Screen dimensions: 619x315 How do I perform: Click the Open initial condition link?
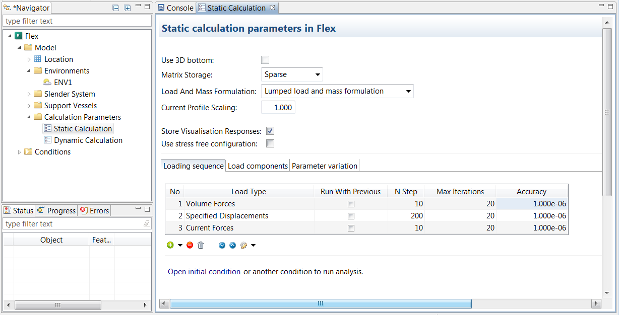(204, 272)
